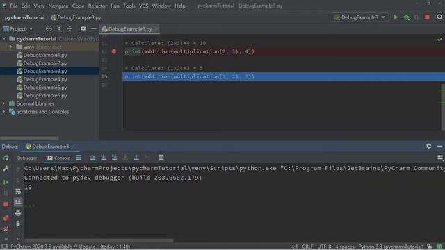Image resolution: width=445 pixels, height=250 pixels.
Task: Toggle scroll to end in console
Action: [x=18, y=202]
